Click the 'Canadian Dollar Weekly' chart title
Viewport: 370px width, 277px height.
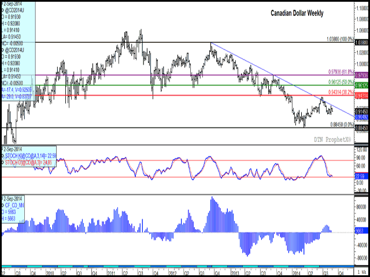point(297,13)
